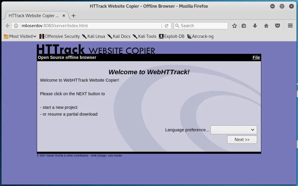Click the address bar URL field
The image size is (298, 186).
pos(91,26)
